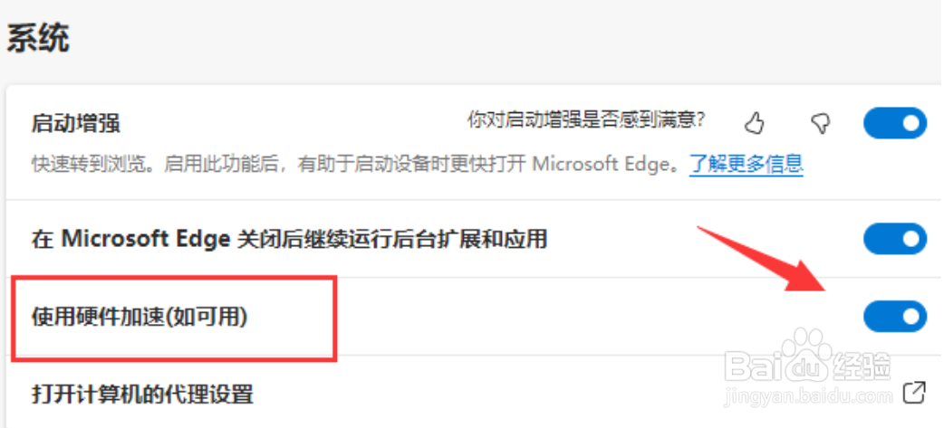
Task: Click the thumbs down feedback icon
Action: pyautogui.click(x=820, y=124)
